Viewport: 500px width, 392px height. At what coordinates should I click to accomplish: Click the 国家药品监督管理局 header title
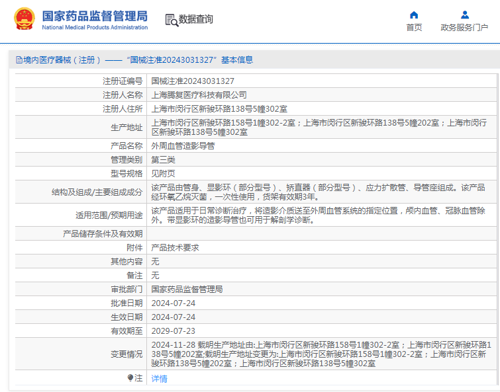(95, 16)
